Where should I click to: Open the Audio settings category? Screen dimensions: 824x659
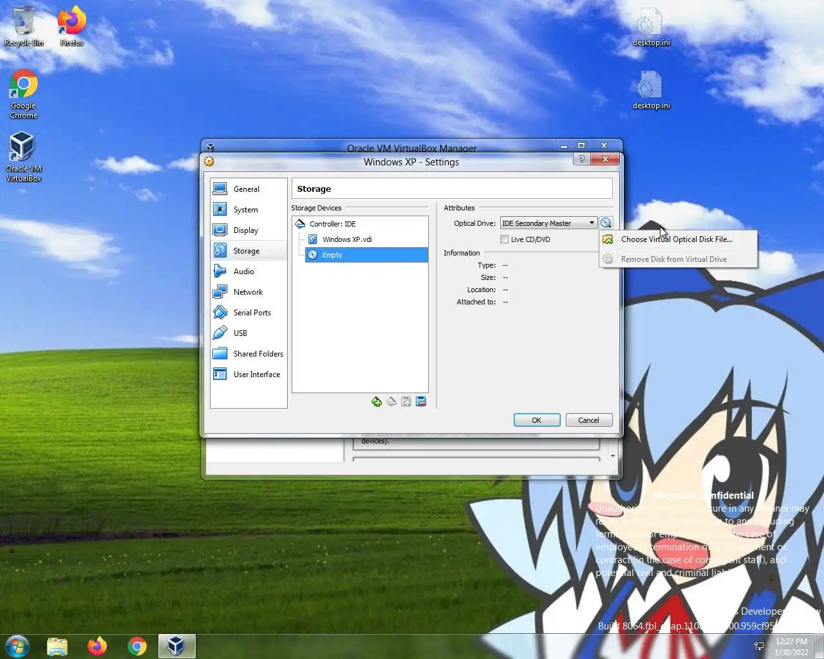pos(248,271)
